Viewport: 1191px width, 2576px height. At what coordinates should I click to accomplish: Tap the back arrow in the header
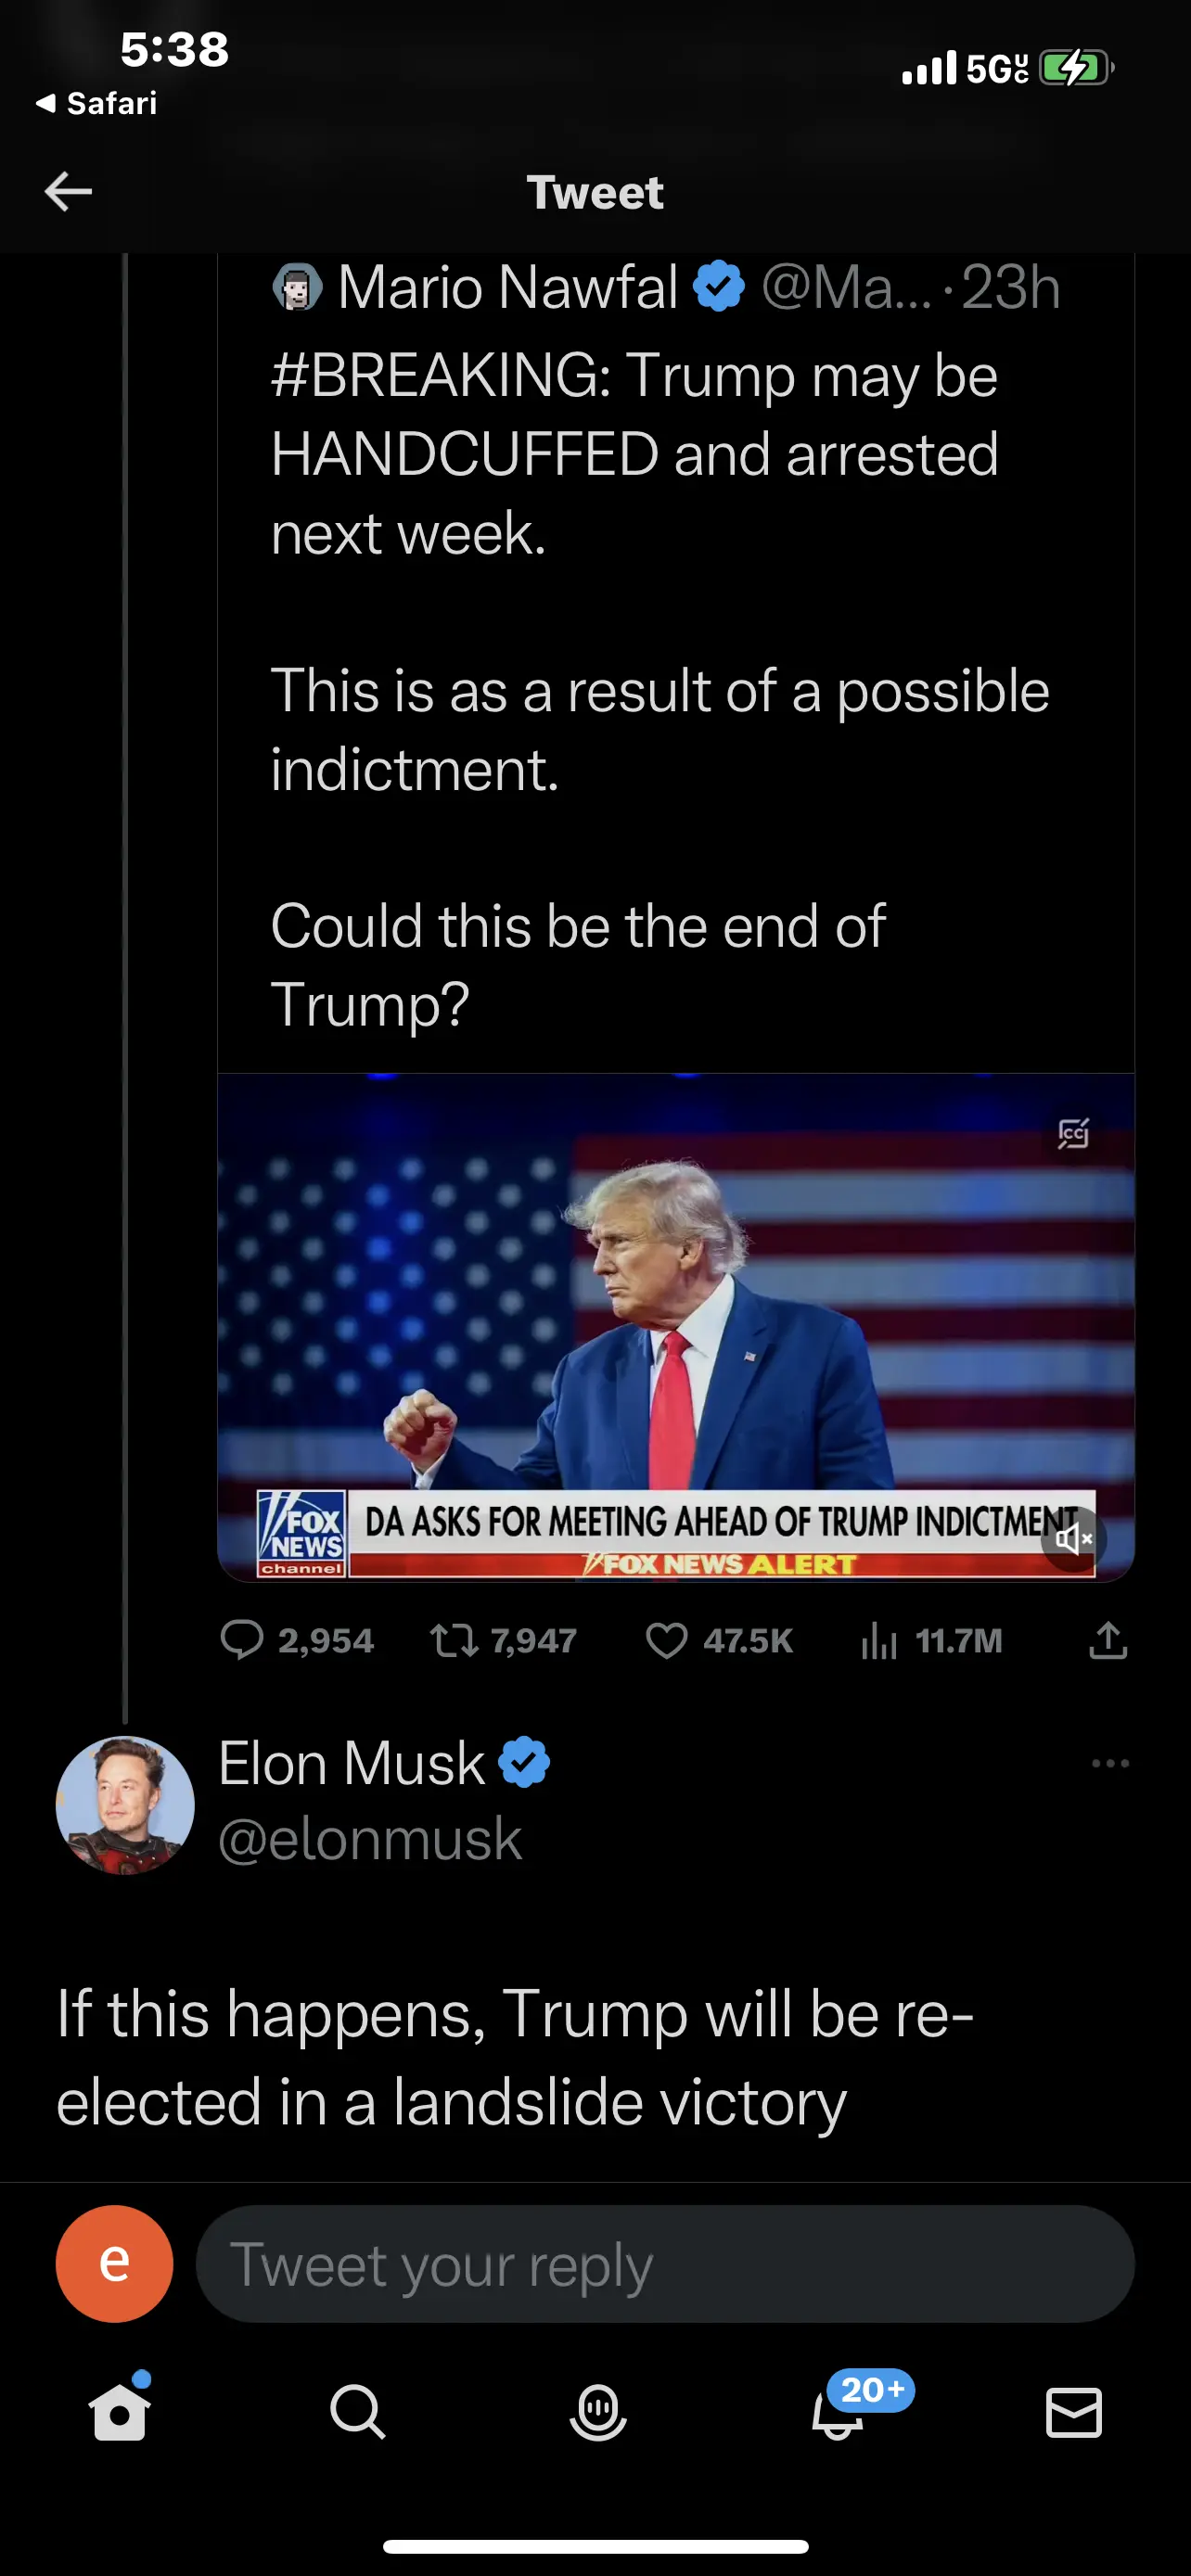pos(68,191)
